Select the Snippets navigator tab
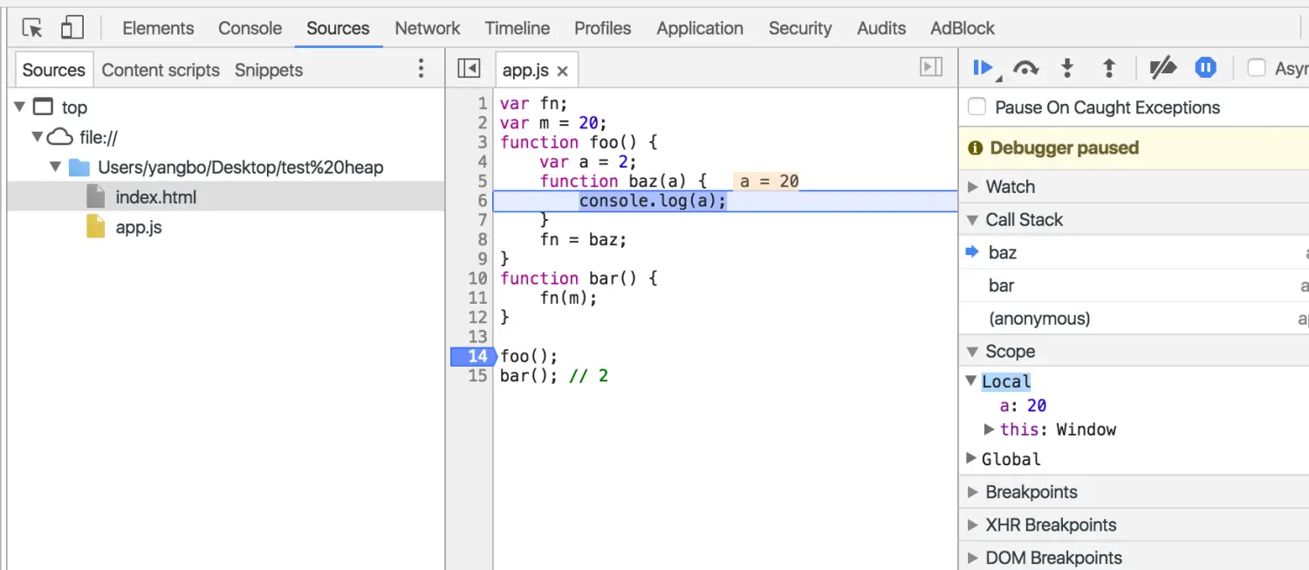This screenshot has width=1309, height=570. [269, 70]
